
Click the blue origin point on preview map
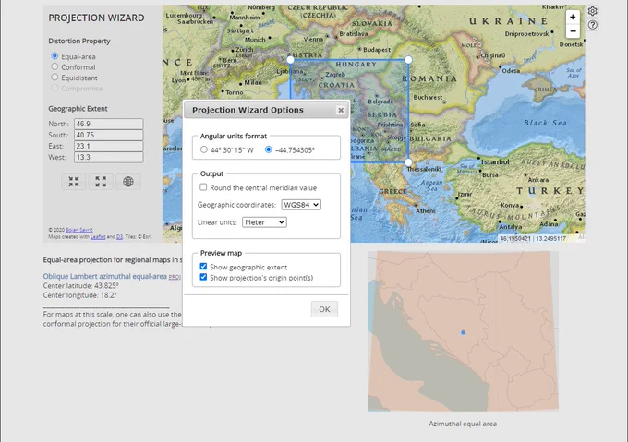coord(463,332)
